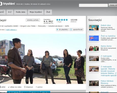Click the Gejzír programme title
This screenshot has height=93, width=117.
point(3,20)
